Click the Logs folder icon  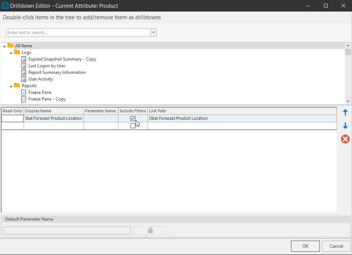(17, 52)
